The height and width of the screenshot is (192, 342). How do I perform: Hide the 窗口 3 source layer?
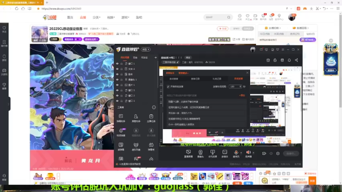click(x=117, y=101)
